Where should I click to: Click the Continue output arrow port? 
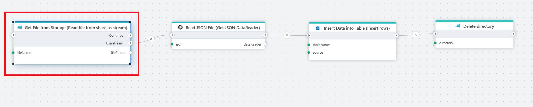[x=130, y=35]
